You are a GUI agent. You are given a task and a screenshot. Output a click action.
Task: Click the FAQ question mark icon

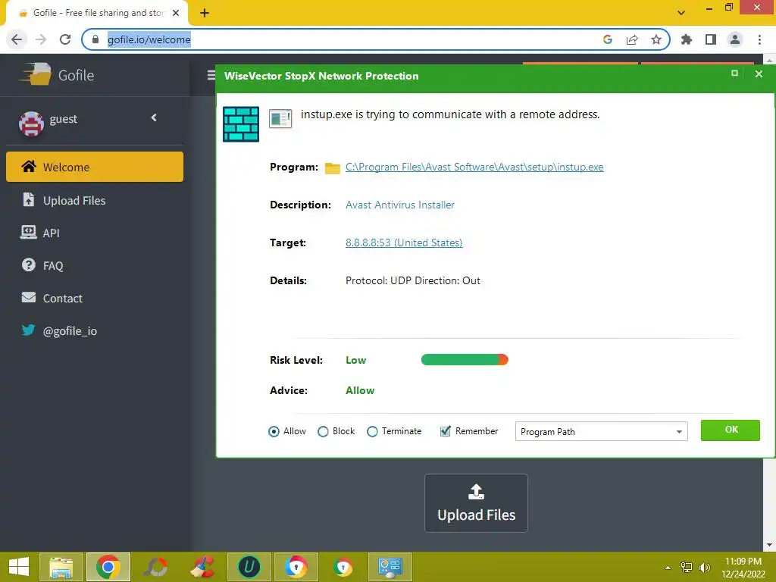click(29, 264)
